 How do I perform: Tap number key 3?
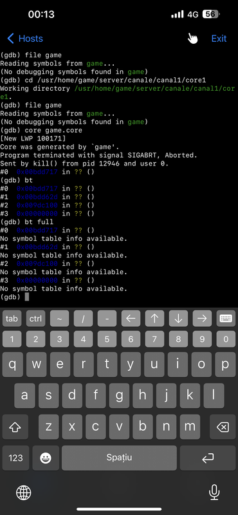59,339
